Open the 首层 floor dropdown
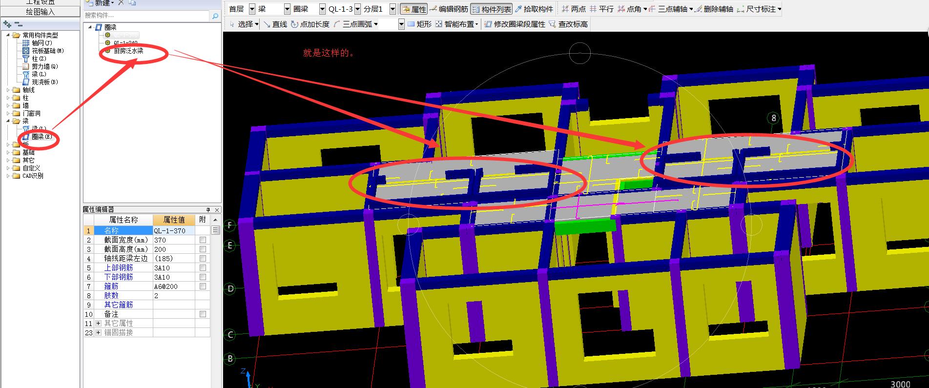This screenshot has height=388, width=929. (252, 9)
